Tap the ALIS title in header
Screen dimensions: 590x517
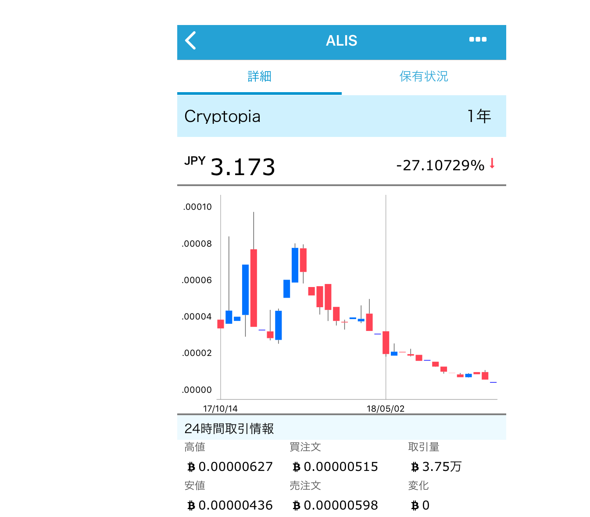(x=341, y=41)
